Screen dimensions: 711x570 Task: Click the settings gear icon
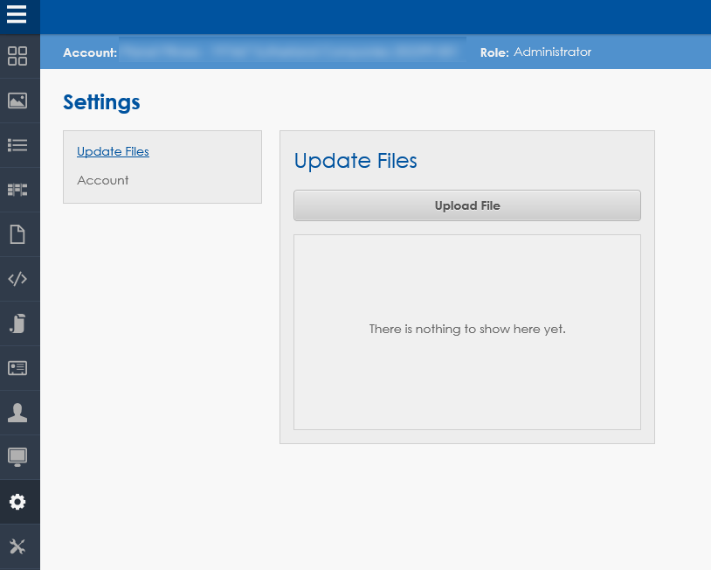tap(17, 502)
